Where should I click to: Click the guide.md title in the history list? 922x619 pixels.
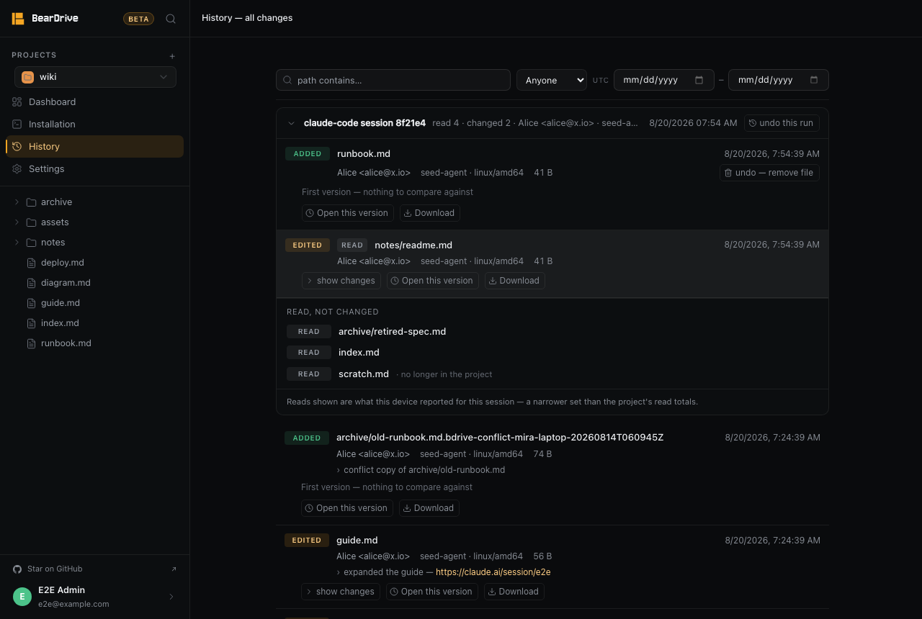(x=357, y=541)
